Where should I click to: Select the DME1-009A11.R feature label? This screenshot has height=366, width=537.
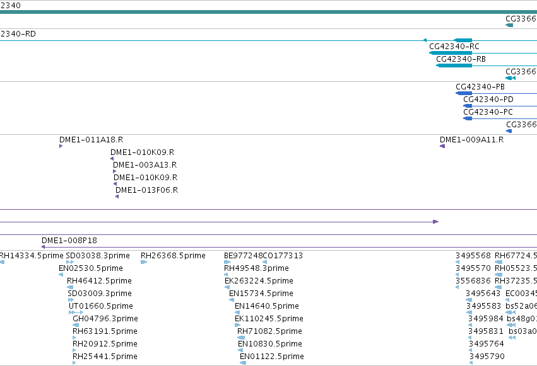[471, 140]
